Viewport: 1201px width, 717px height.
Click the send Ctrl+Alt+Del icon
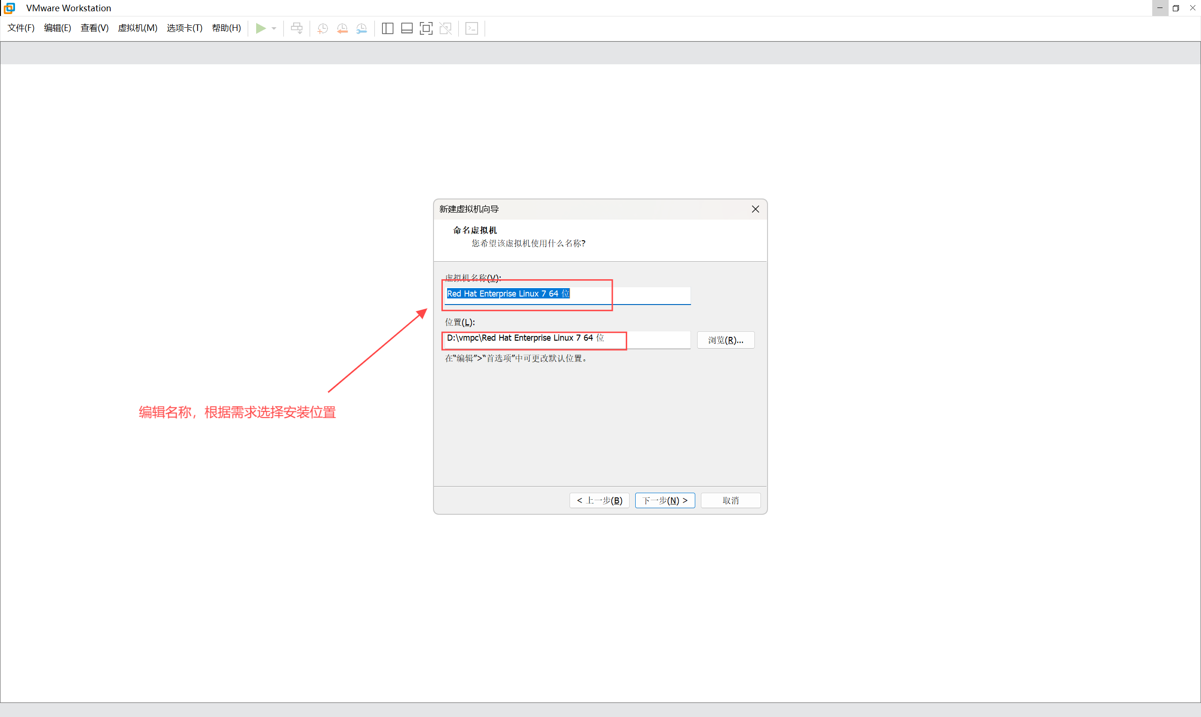(x=296, y=28)
